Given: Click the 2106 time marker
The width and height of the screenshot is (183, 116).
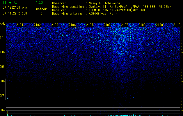Looking at the screenshot, I should [107, 25].
